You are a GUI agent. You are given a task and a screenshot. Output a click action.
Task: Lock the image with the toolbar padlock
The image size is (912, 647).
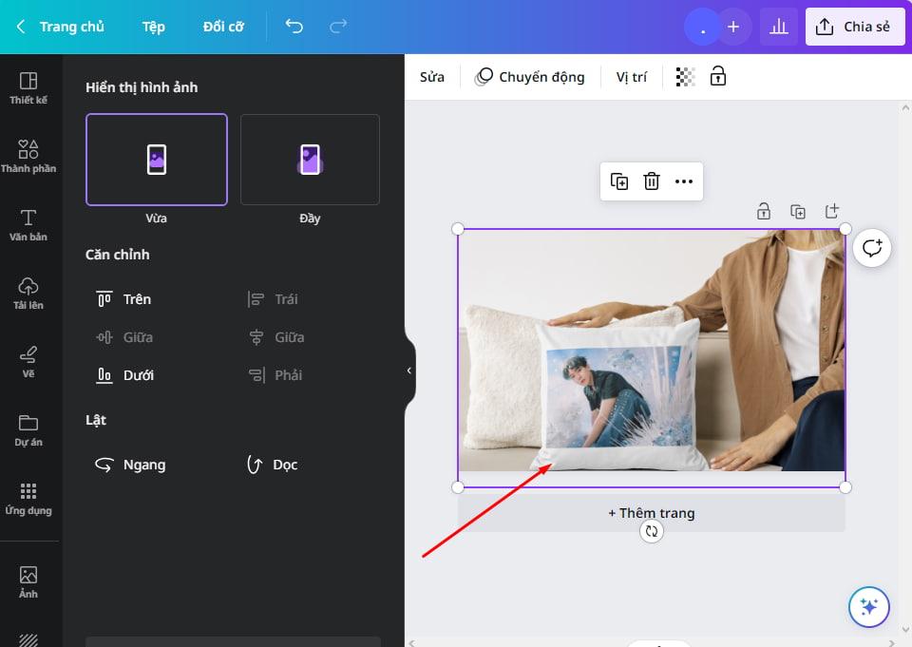click(718, 76)
